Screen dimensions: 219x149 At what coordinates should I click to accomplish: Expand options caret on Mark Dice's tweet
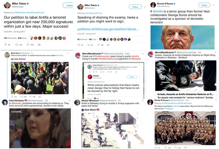[x=68, y=53]
